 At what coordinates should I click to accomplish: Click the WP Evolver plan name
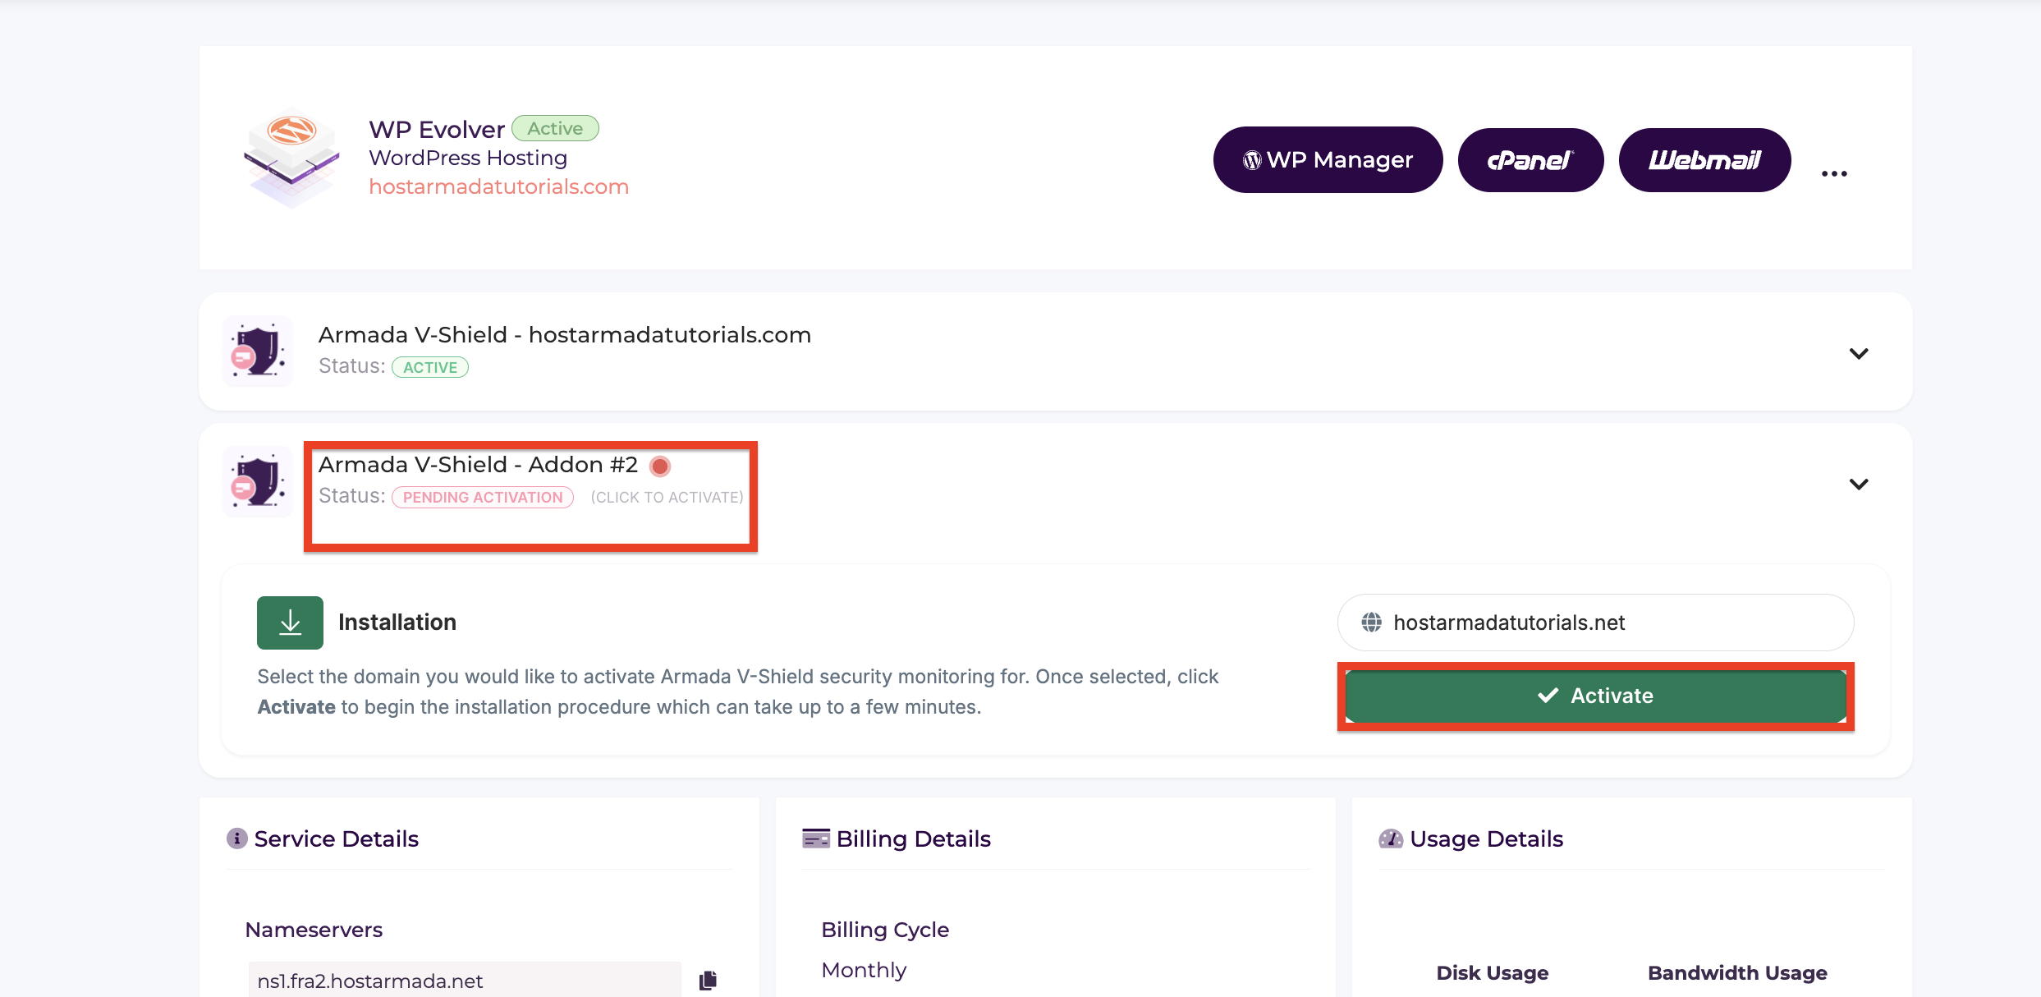(437, 130)
